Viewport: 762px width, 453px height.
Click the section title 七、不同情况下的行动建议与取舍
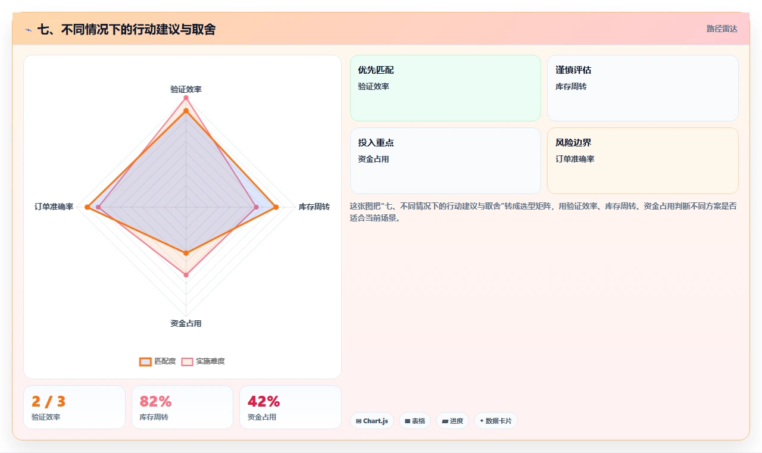126,29
